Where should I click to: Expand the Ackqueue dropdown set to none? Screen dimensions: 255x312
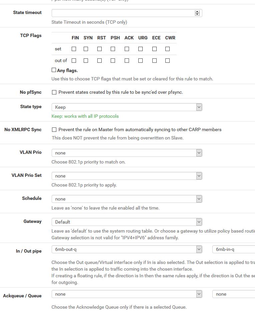(x=127, y=294)
